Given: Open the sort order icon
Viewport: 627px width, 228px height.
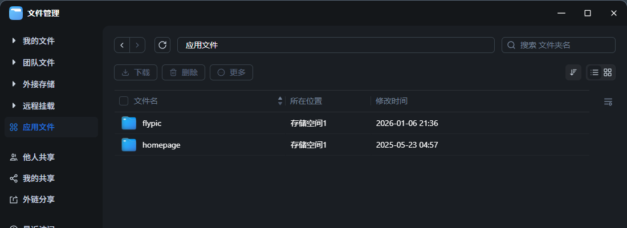Looking at the screenshot, I should pyautogui.click(x=573, y=72).
